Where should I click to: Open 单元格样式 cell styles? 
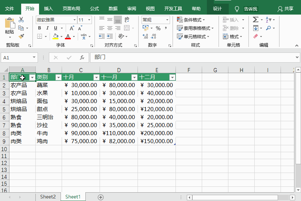(x=193, y=36)
